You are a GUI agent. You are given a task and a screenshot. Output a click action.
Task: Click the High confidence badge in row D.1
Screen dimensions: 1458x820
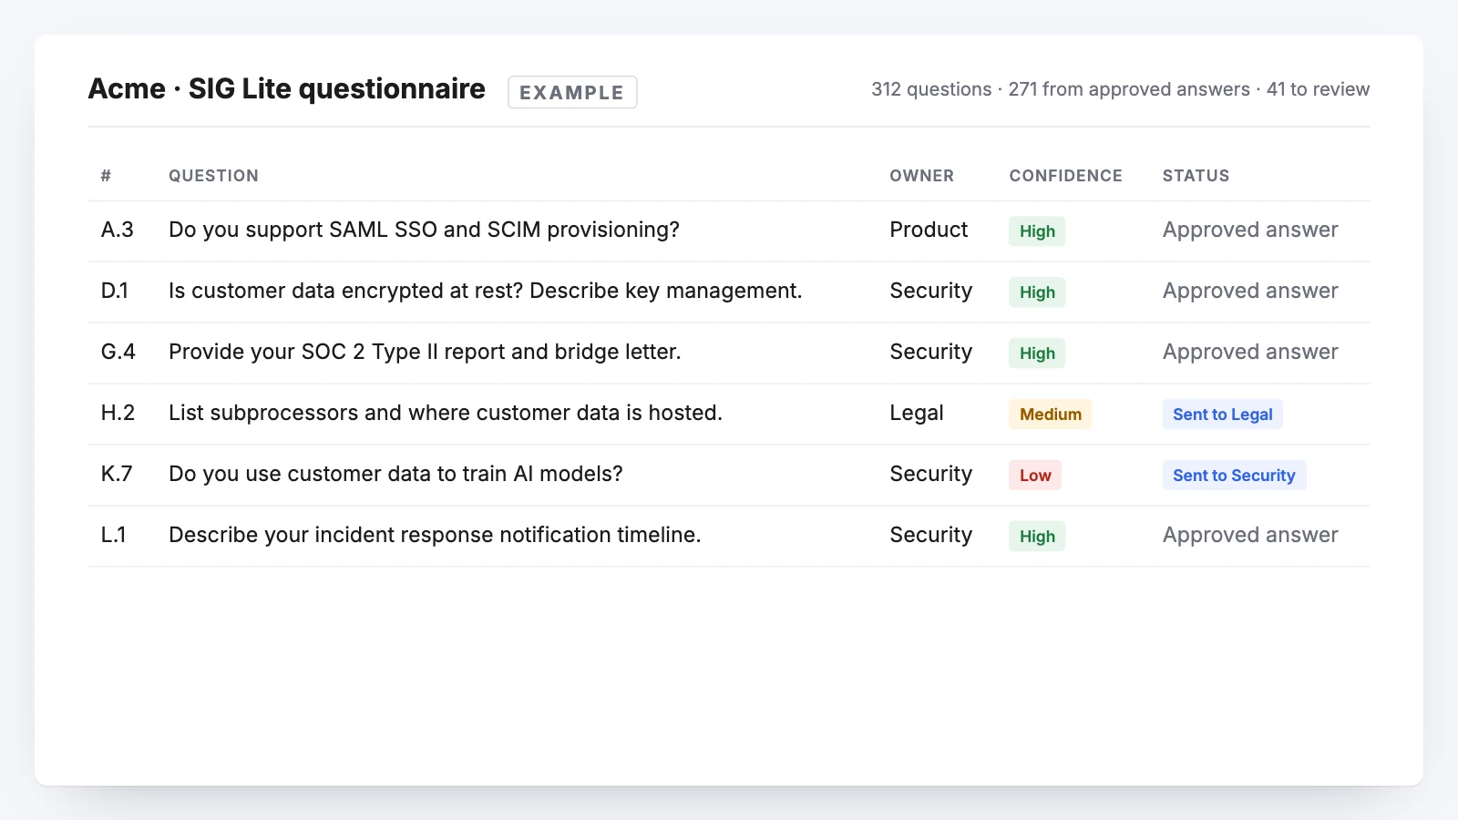click(1037, 292)
